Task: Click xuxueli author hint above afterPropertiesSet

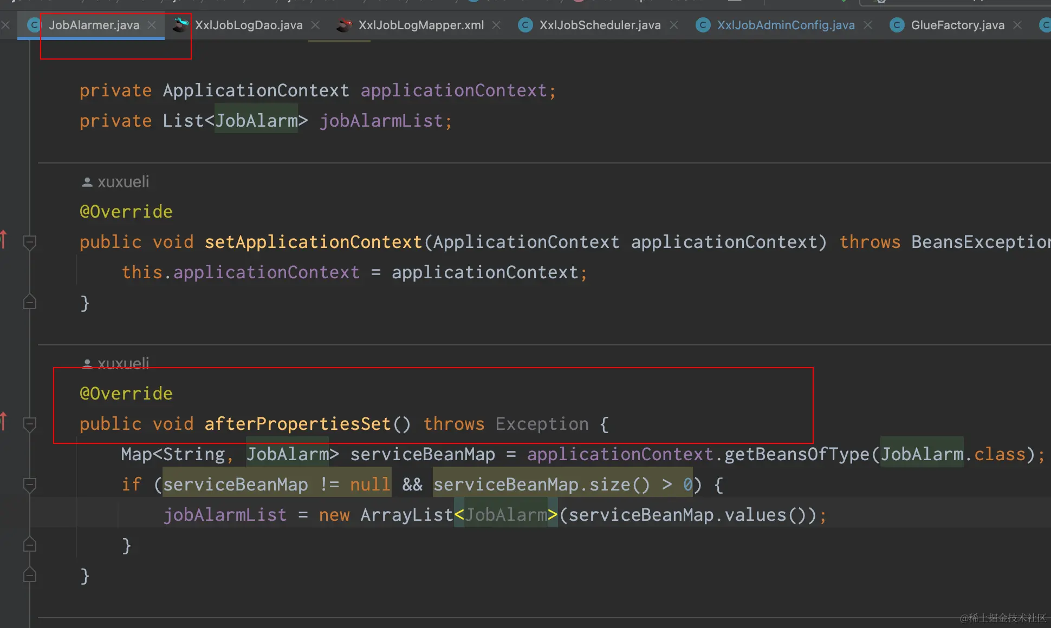Action: click(123, 363)
